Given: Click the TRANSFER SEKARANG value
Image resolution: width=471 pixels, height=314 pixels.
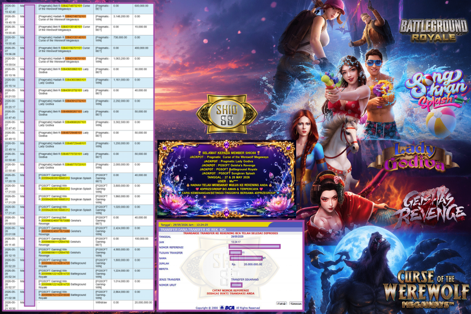Looking at the screenshot, I should pos(245,280).
